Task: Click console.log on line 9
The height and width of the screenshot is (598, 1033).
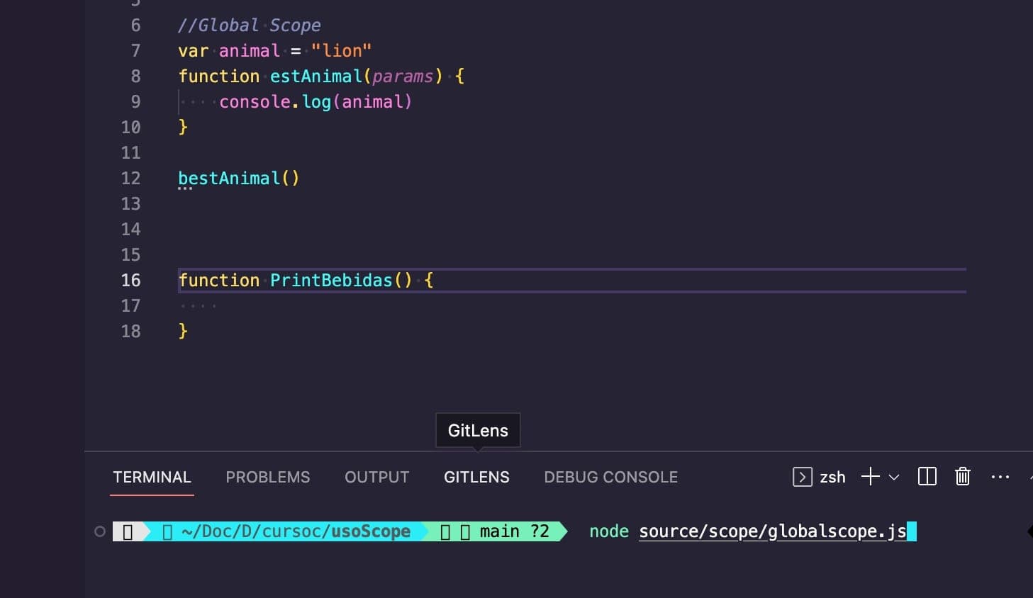Action: tap(274, 101)
